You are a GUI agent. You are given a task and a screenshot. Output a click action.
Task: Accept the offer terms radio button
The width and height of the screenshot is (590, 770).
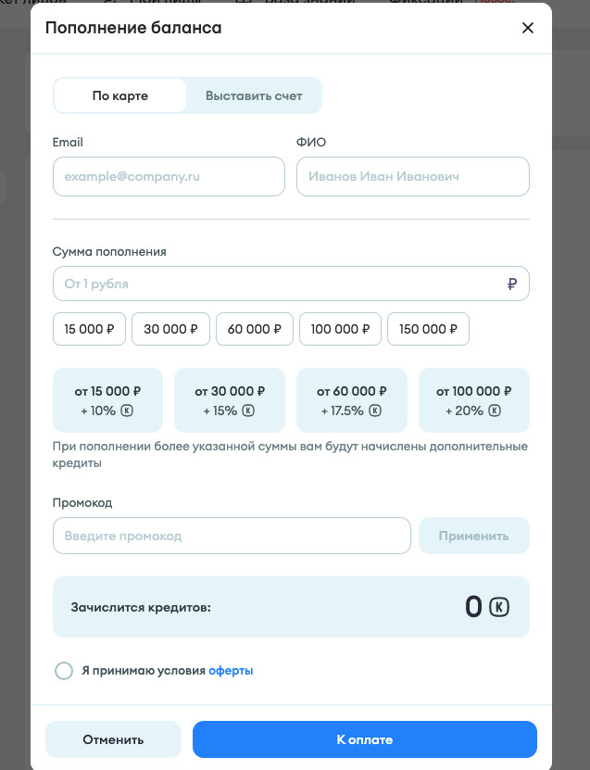click(x=64, y=671)
